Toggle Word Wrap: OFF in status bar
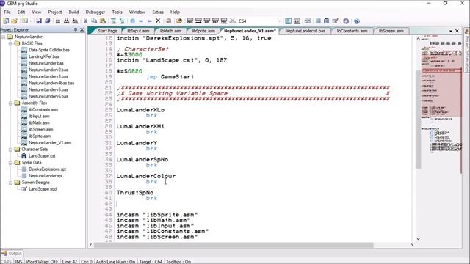Screen dimensions: 470x264 (42, 262)
